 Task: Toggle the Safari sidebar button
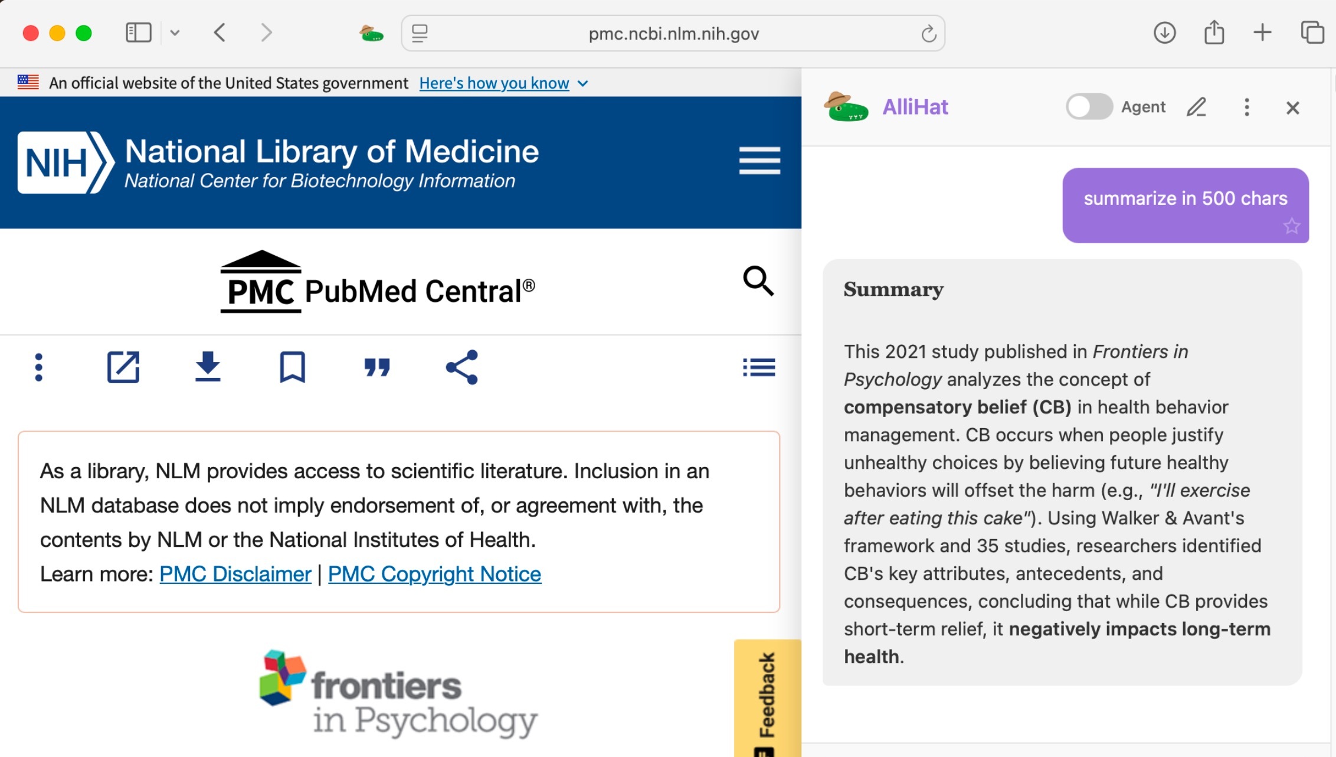(x=139, y=32)
